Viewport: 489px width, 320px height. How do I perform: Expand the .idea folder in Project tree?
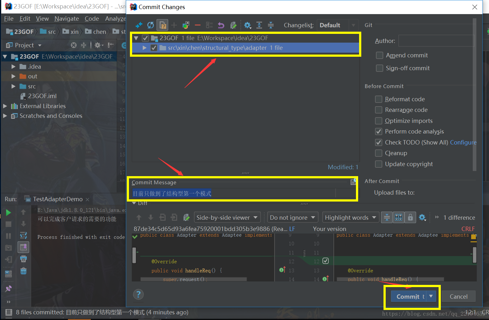[x=13, y=67]
